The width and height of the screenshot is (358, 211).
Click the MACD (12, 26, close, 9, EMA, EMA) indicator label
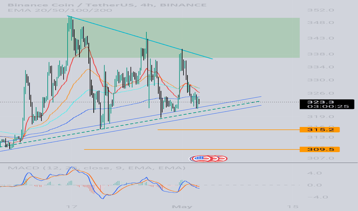[x=96, y=168]
